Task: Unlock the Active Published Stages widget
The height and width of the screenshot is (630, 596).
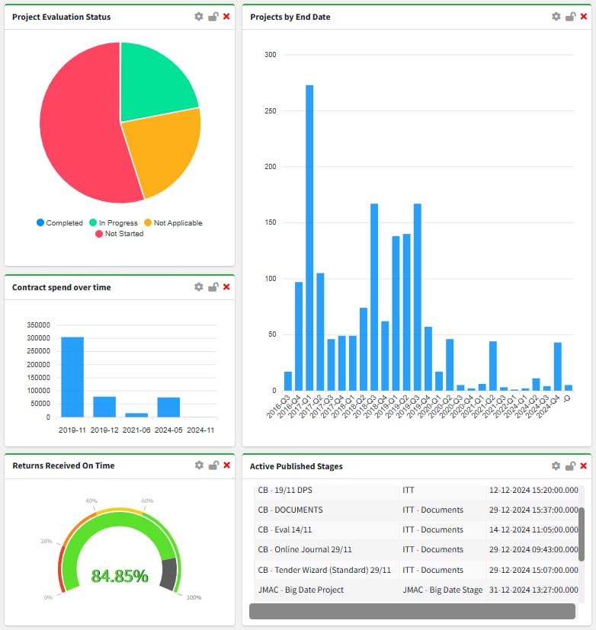Action: coord(570,466)
